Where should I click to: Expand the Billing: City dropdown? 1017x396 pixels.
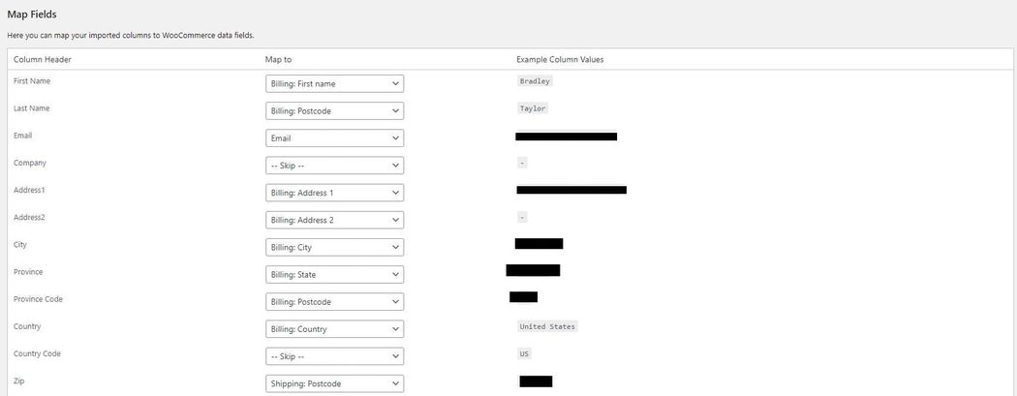[x=334, y=247]
